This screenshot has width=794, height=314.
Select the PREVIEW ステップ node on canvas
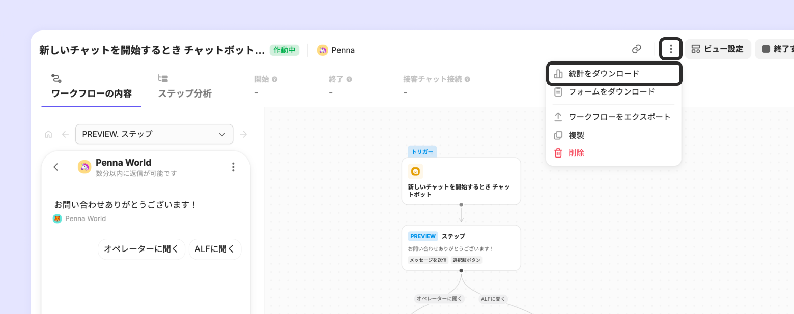[461, 248]
